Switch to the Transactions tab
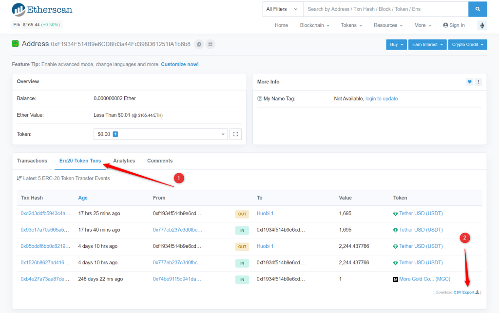 click(x=32, y=161)
